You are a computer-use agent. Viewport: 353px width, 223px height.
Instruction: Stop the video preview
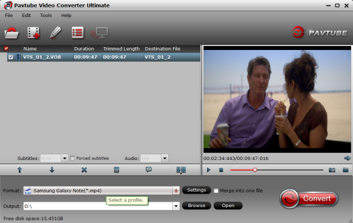click(221, 170)
